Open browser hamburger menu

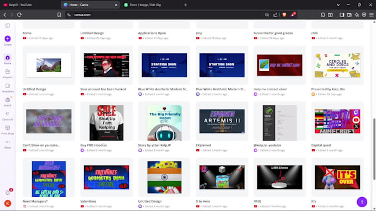click(x=372, y=15)
